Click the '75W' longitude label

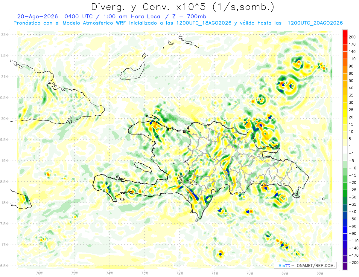(x=74, y=273)
